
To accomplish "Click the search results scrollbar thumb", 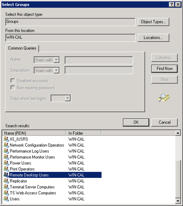I will [x=178, y=179].
